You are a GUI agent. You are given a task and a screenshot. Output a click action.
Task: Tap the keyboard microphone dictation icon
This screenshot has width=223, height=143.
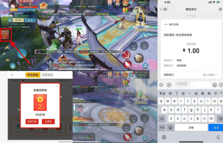tap(218, 137)
